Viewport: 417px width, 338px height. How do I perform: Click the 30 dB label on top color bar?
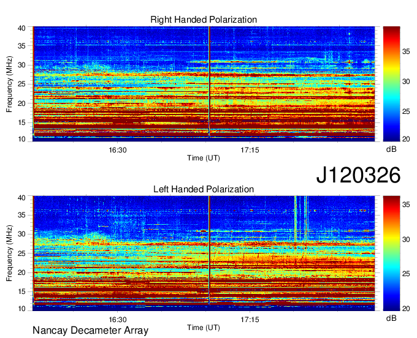(406, 81)
